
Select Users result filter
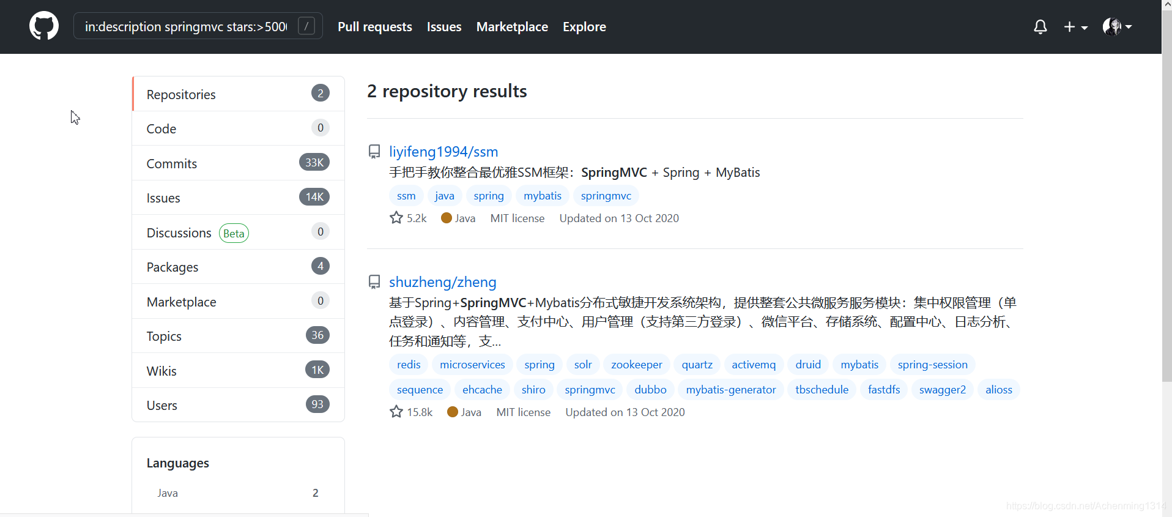[x=239, y=405]
